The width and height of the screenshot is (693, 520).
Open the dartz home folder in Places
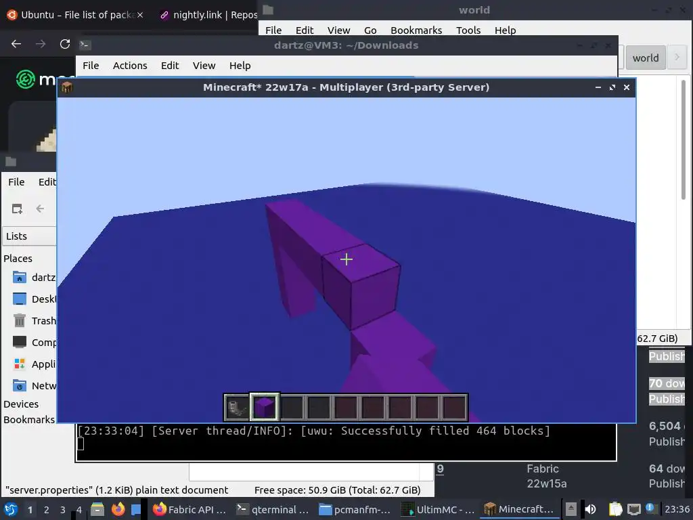point(34,277)
